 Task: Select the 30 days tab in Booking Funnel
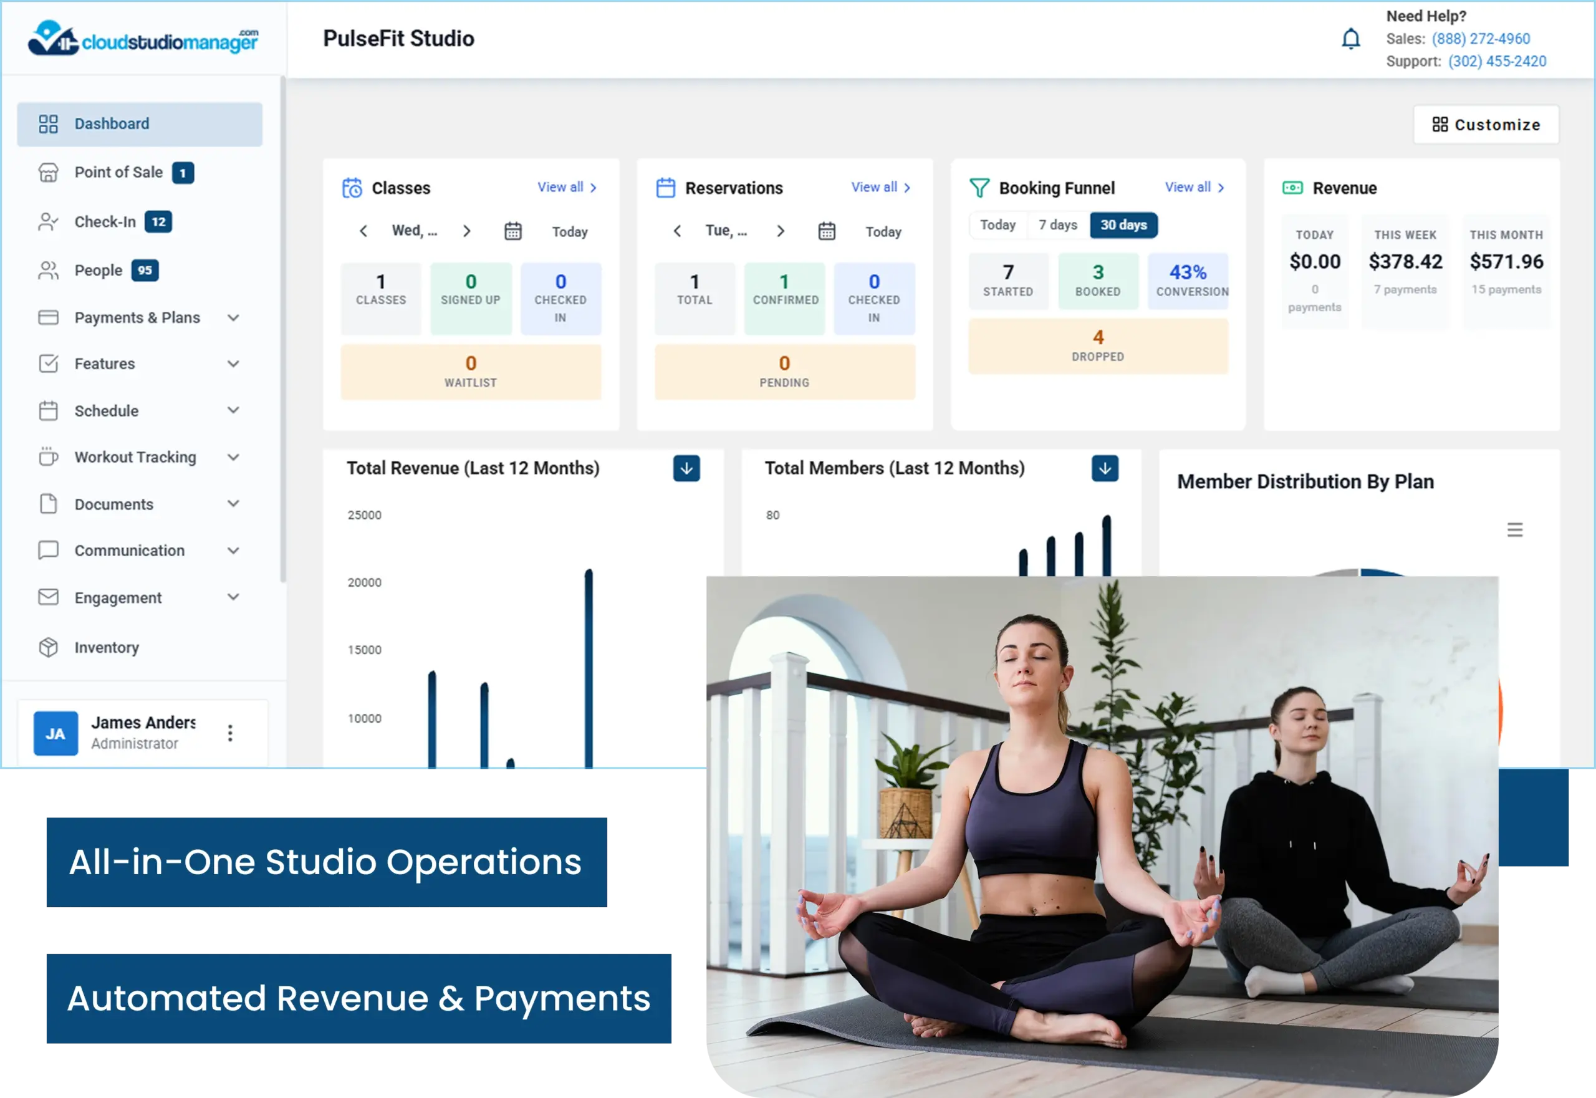(1123, 225)
